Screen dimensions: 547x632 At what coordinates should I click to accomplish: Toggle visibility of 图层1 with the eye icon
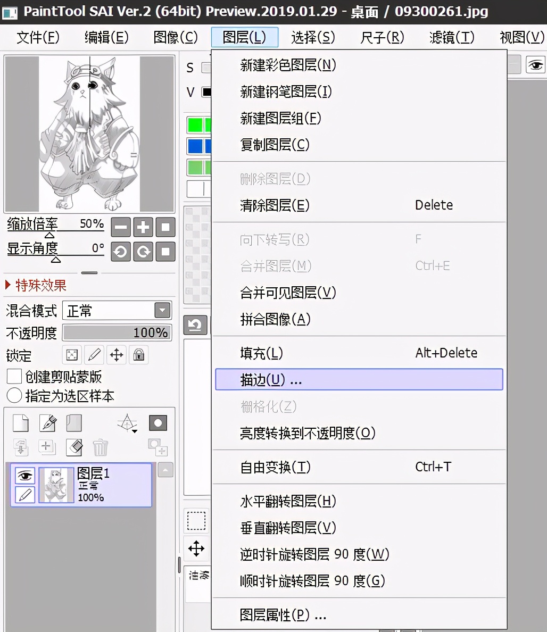pos(24,475)
